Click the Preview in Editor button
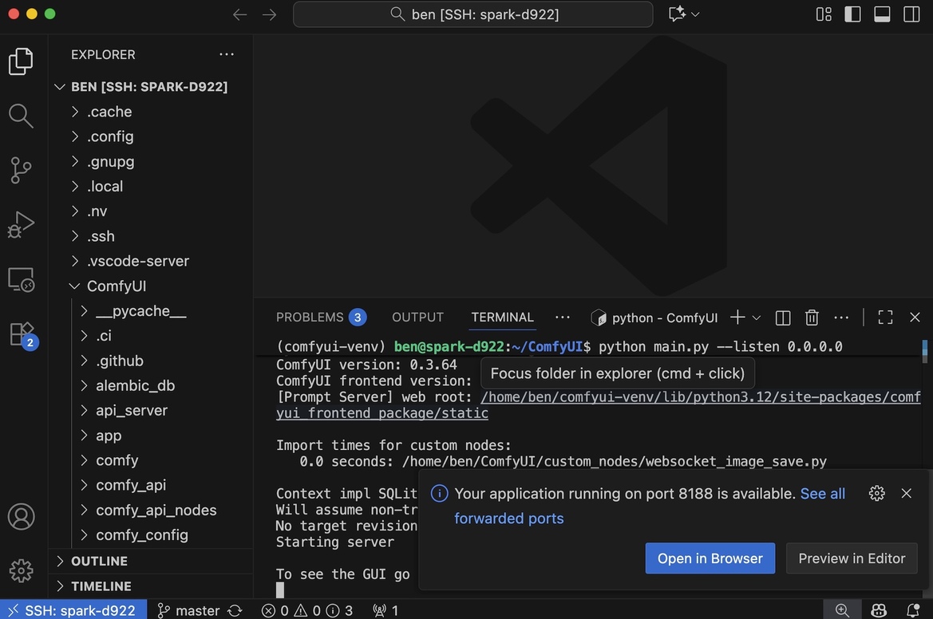The image size is (933, 619). coord(852,558)
